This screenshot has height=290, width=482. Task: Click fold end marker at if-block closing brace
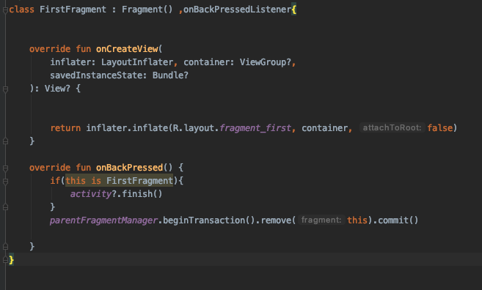(x=5, y=207)
